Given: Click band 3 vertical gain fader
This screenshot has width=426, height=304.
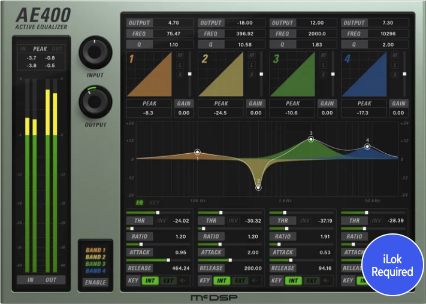Looking at the screenshot, I should (x=333, y=74).
